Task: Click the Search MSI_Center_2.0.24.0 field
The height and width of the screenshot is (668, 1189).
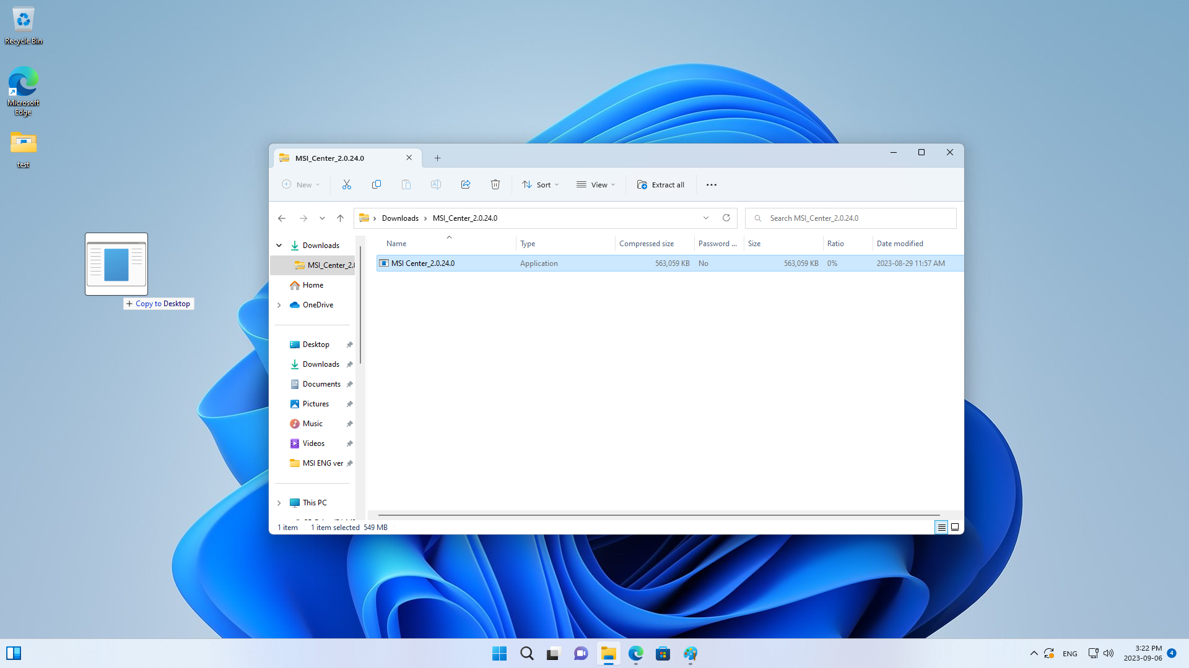Action: (850, 218)
